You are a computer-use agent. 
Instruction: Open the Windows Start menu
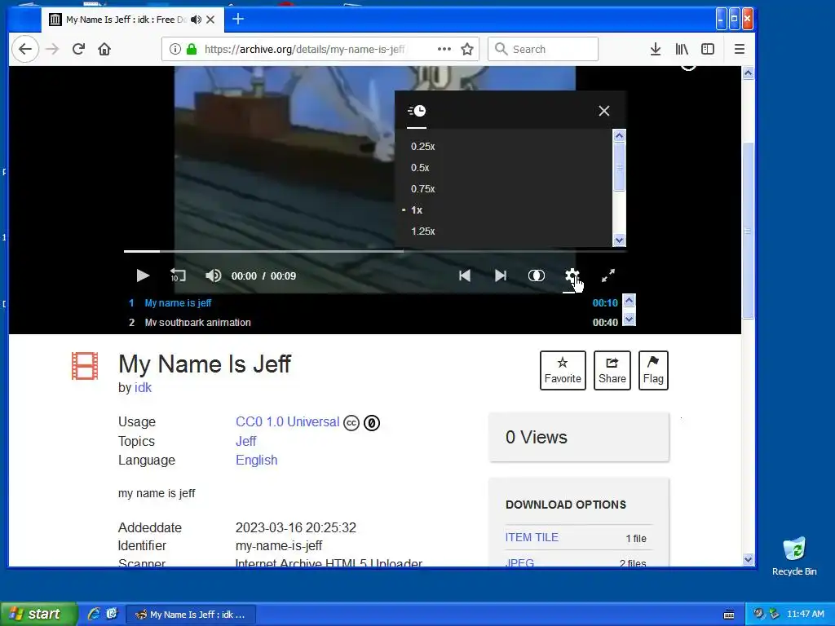[38, 615]
